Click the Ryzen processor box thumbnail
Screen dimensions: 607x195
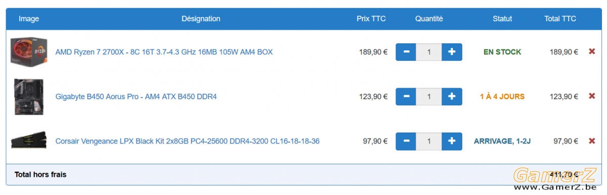[x=29, y=51]
